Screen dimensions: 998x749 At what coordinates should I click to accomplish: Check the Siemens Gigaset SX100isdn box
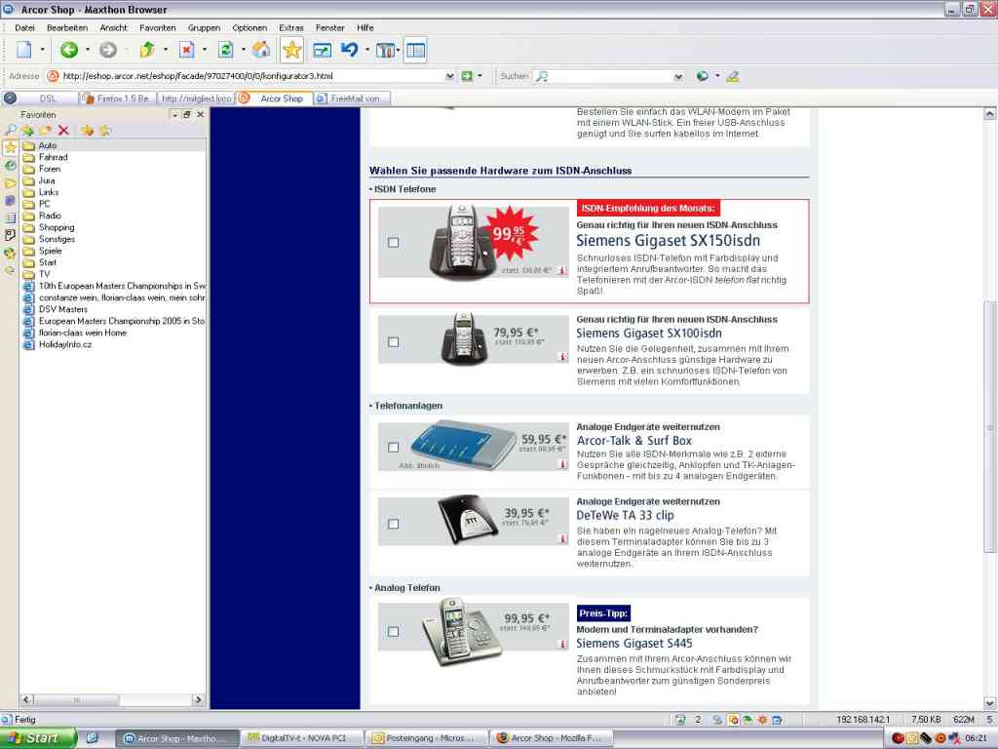pyautogui.click(x=394, y=342)
